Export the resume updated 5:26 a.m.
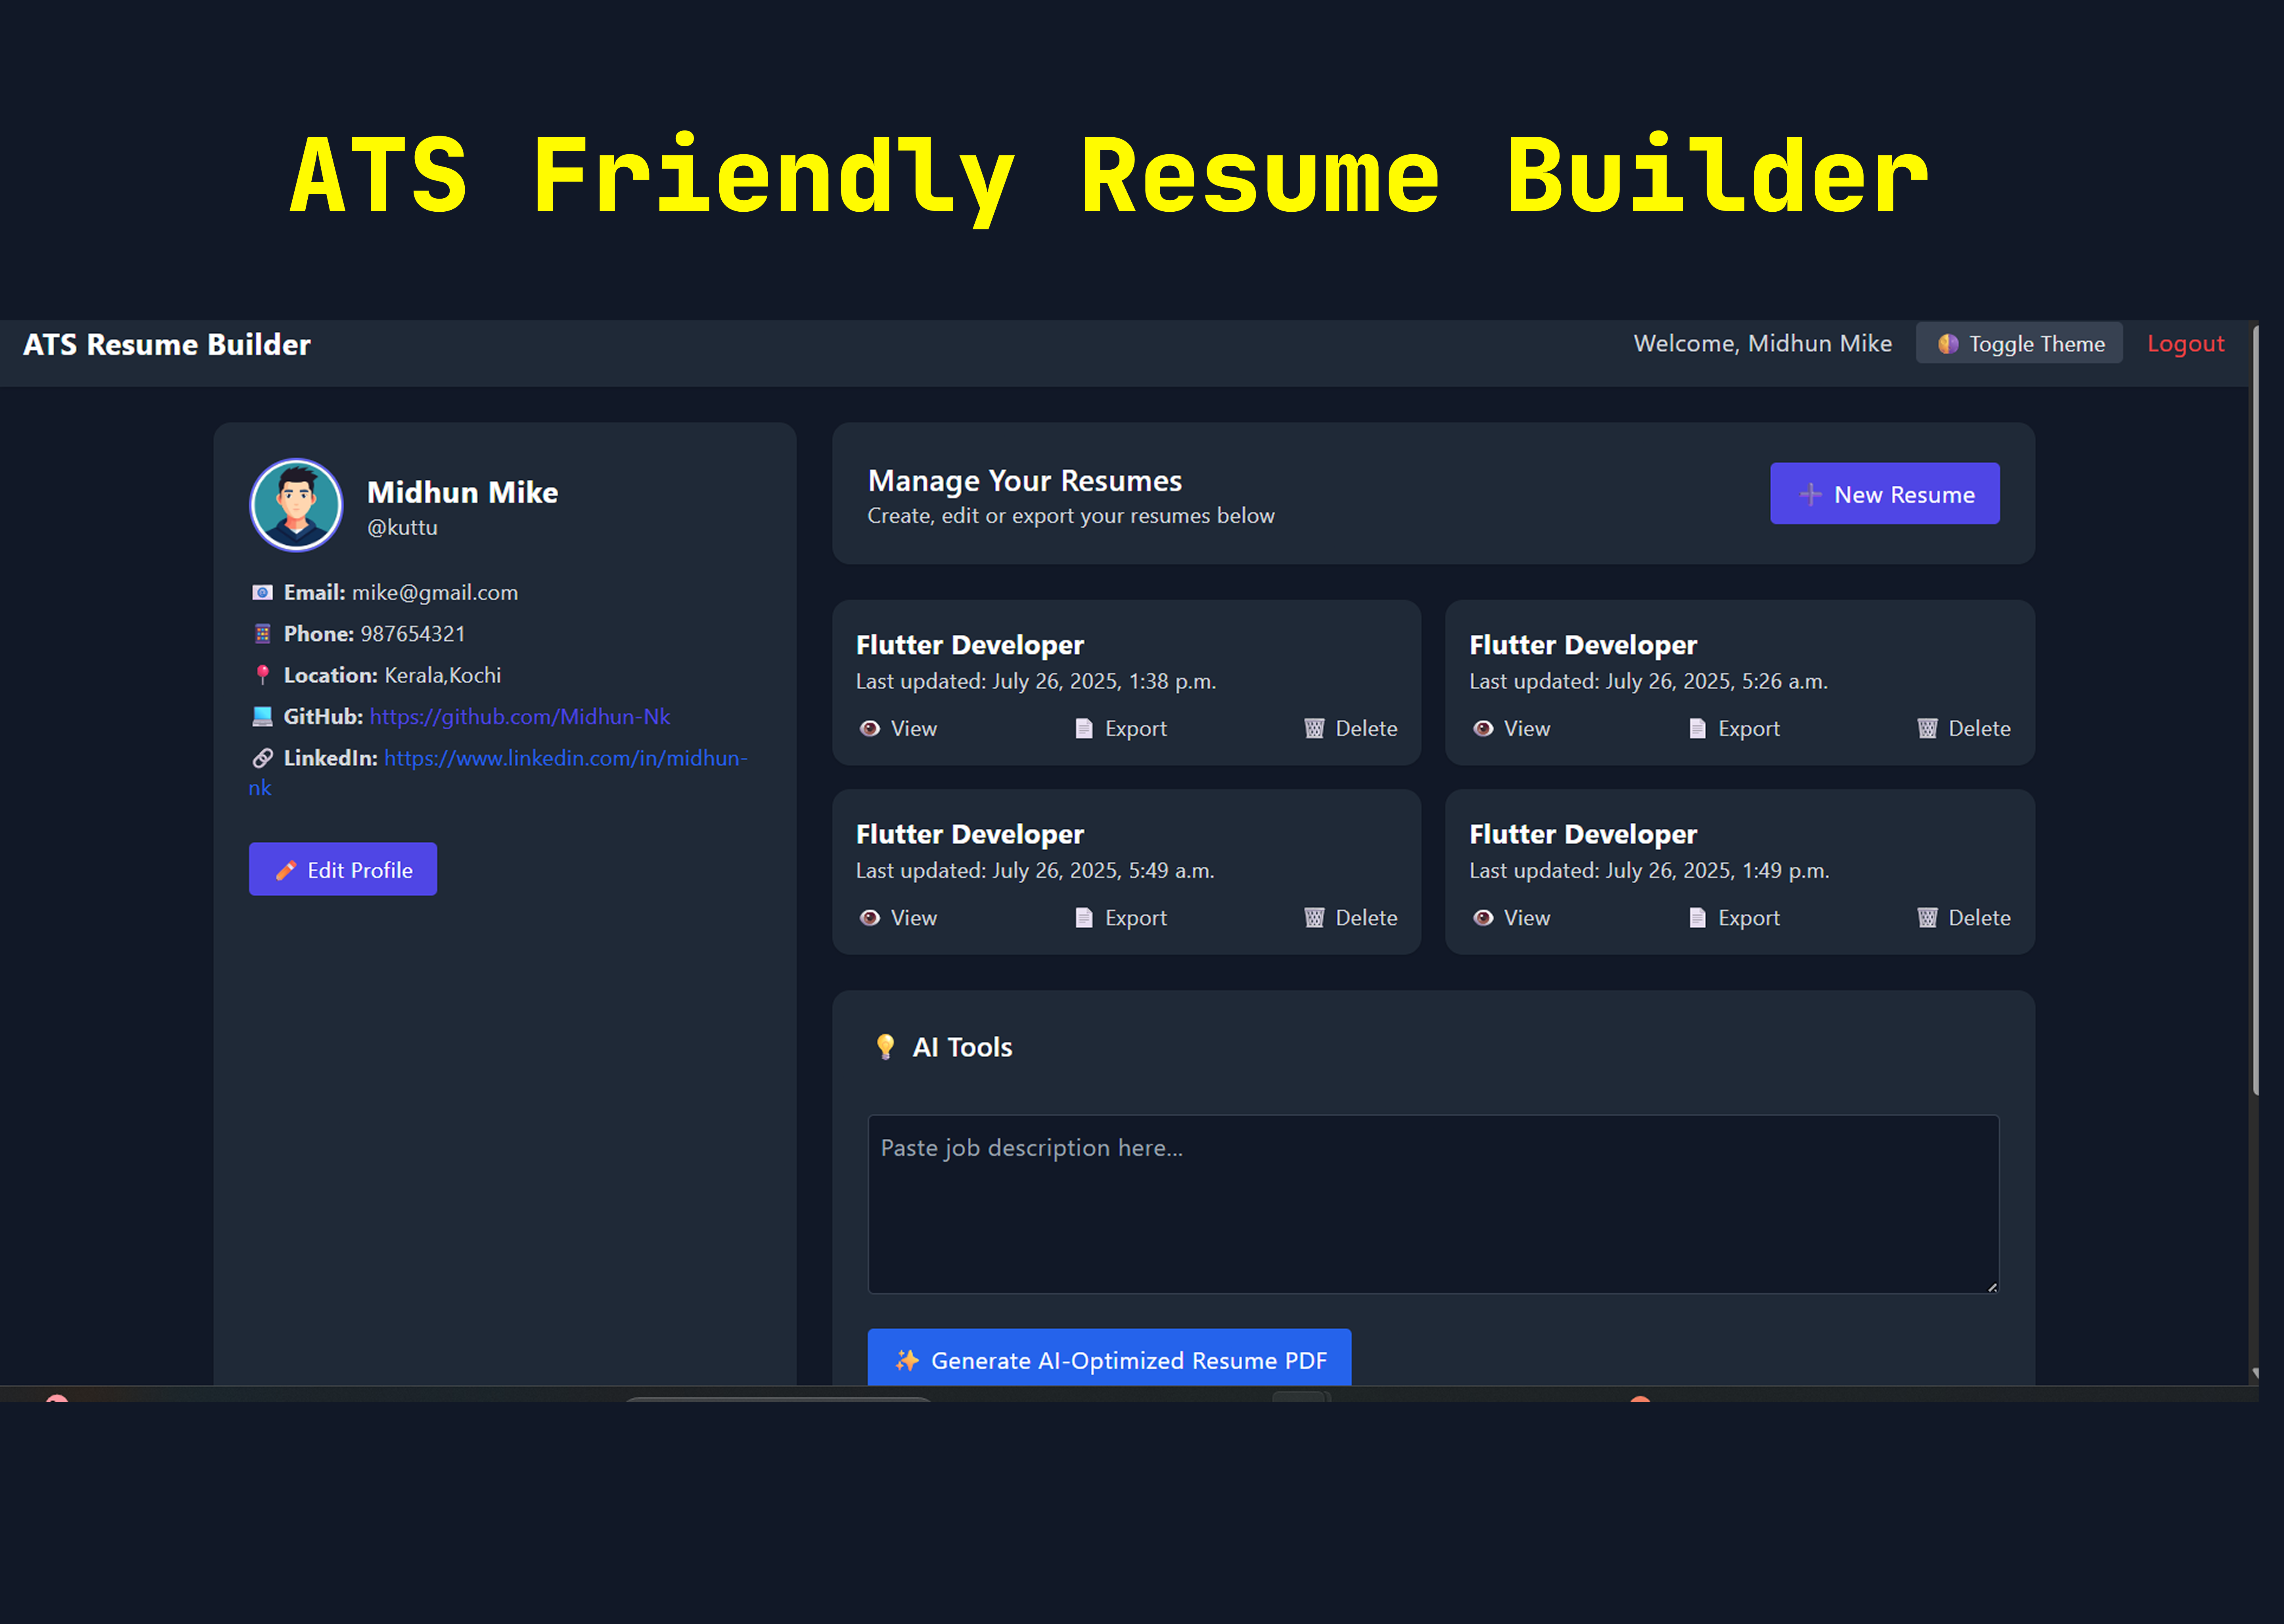2284x1624 pixels. [x=1734, y=729]
